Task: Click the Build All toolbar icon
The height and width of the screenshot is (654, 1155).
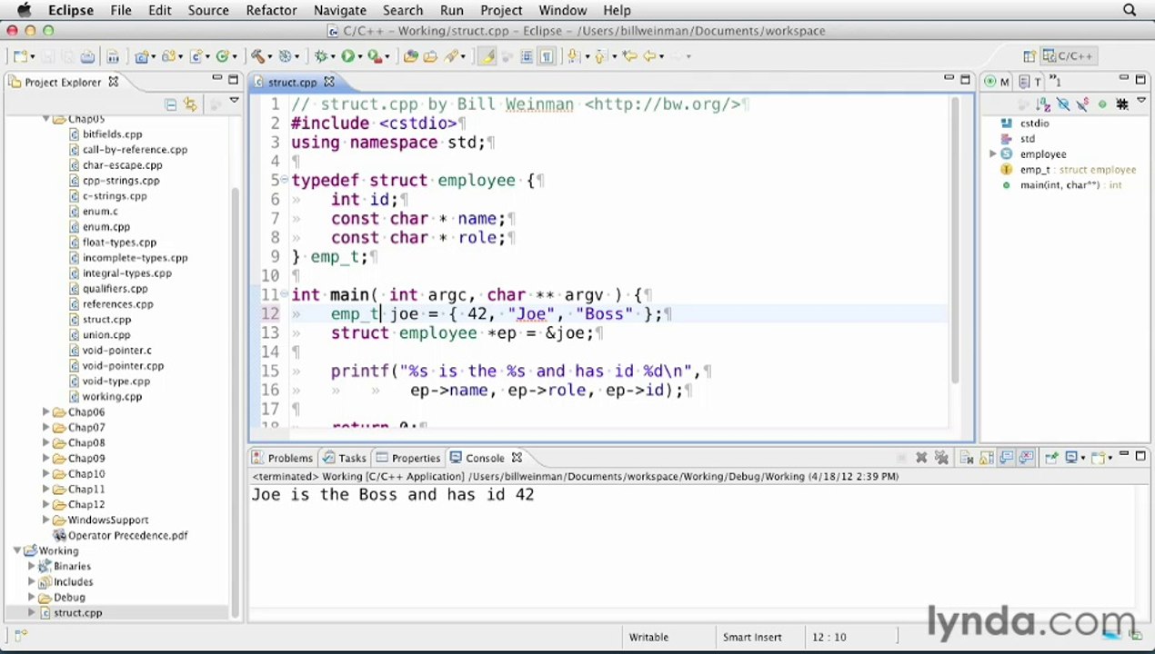Action: coord(113,56)
